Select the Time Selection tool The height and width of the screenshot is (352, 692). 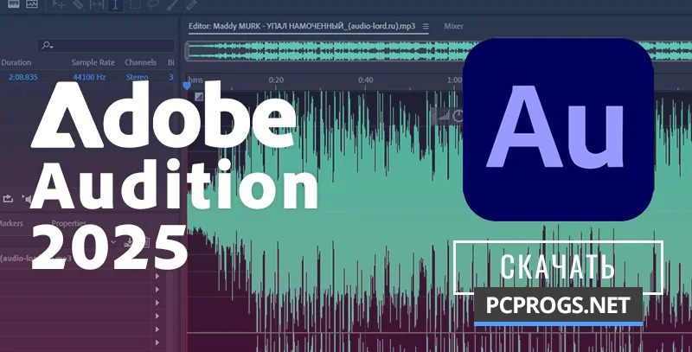(116, 5)
